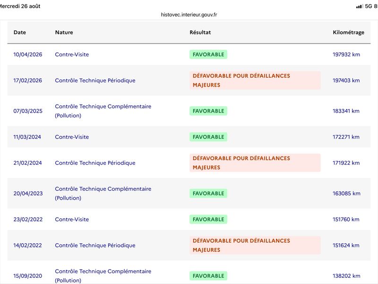The image size is (378, 284).
Task: Select Contrôle Technique Périodique on 21/02/2024
Action: pos(95,163)
